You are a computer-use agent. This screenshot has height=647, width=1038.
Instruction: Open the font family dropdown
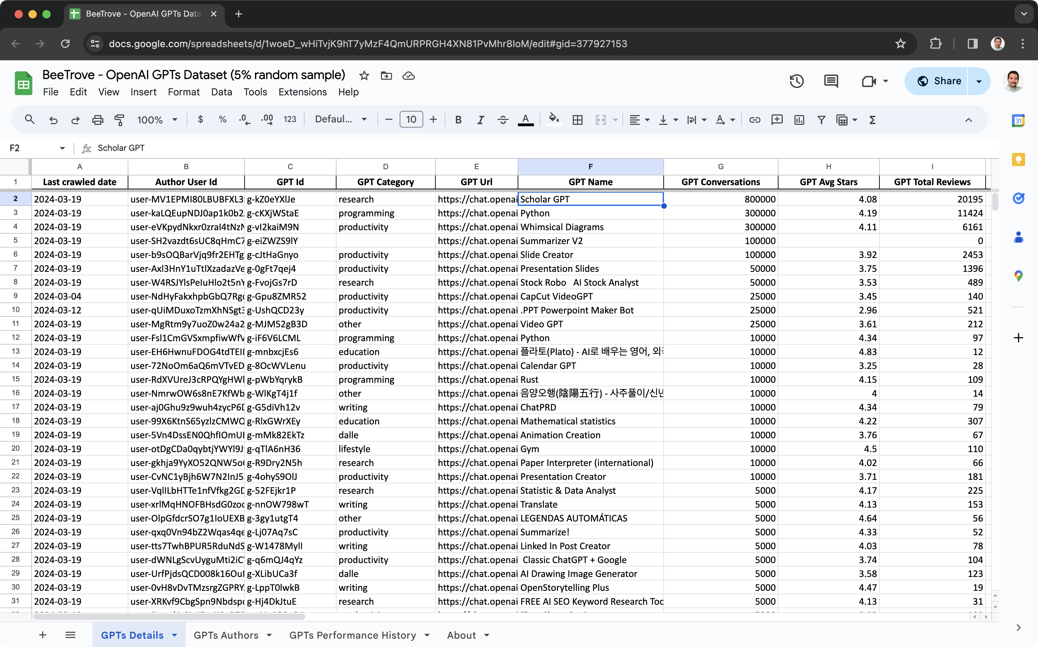[x=341, y=119]
